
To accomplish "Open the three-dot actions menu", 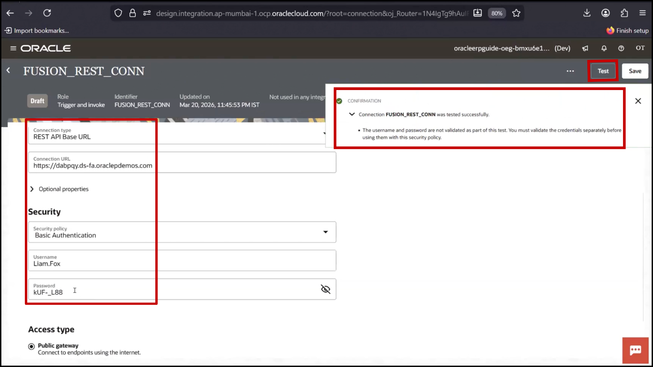I will (x=570, y=71).
